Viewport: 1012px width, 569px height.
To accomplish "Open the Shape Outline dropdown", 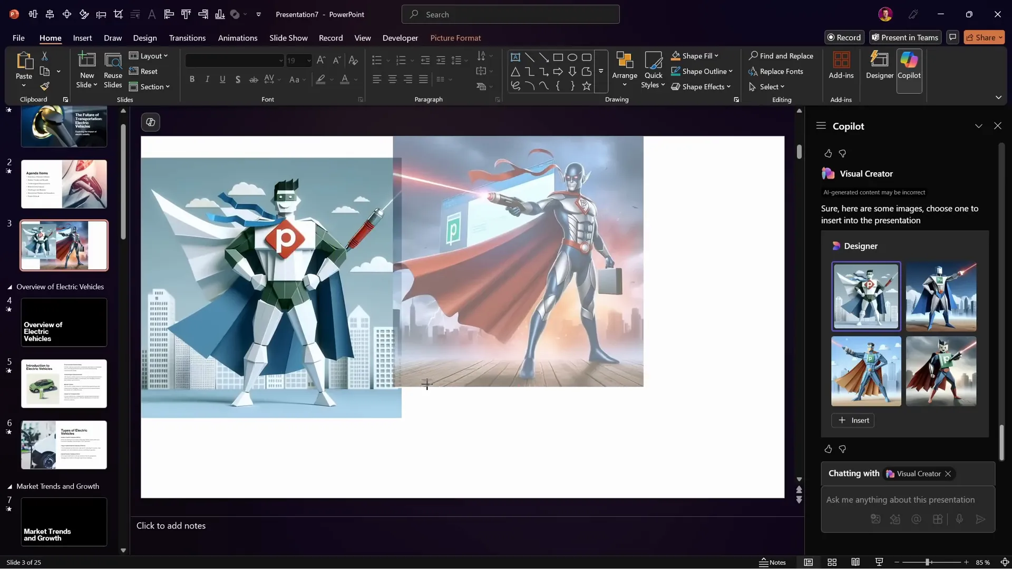I will click(702, 71).
